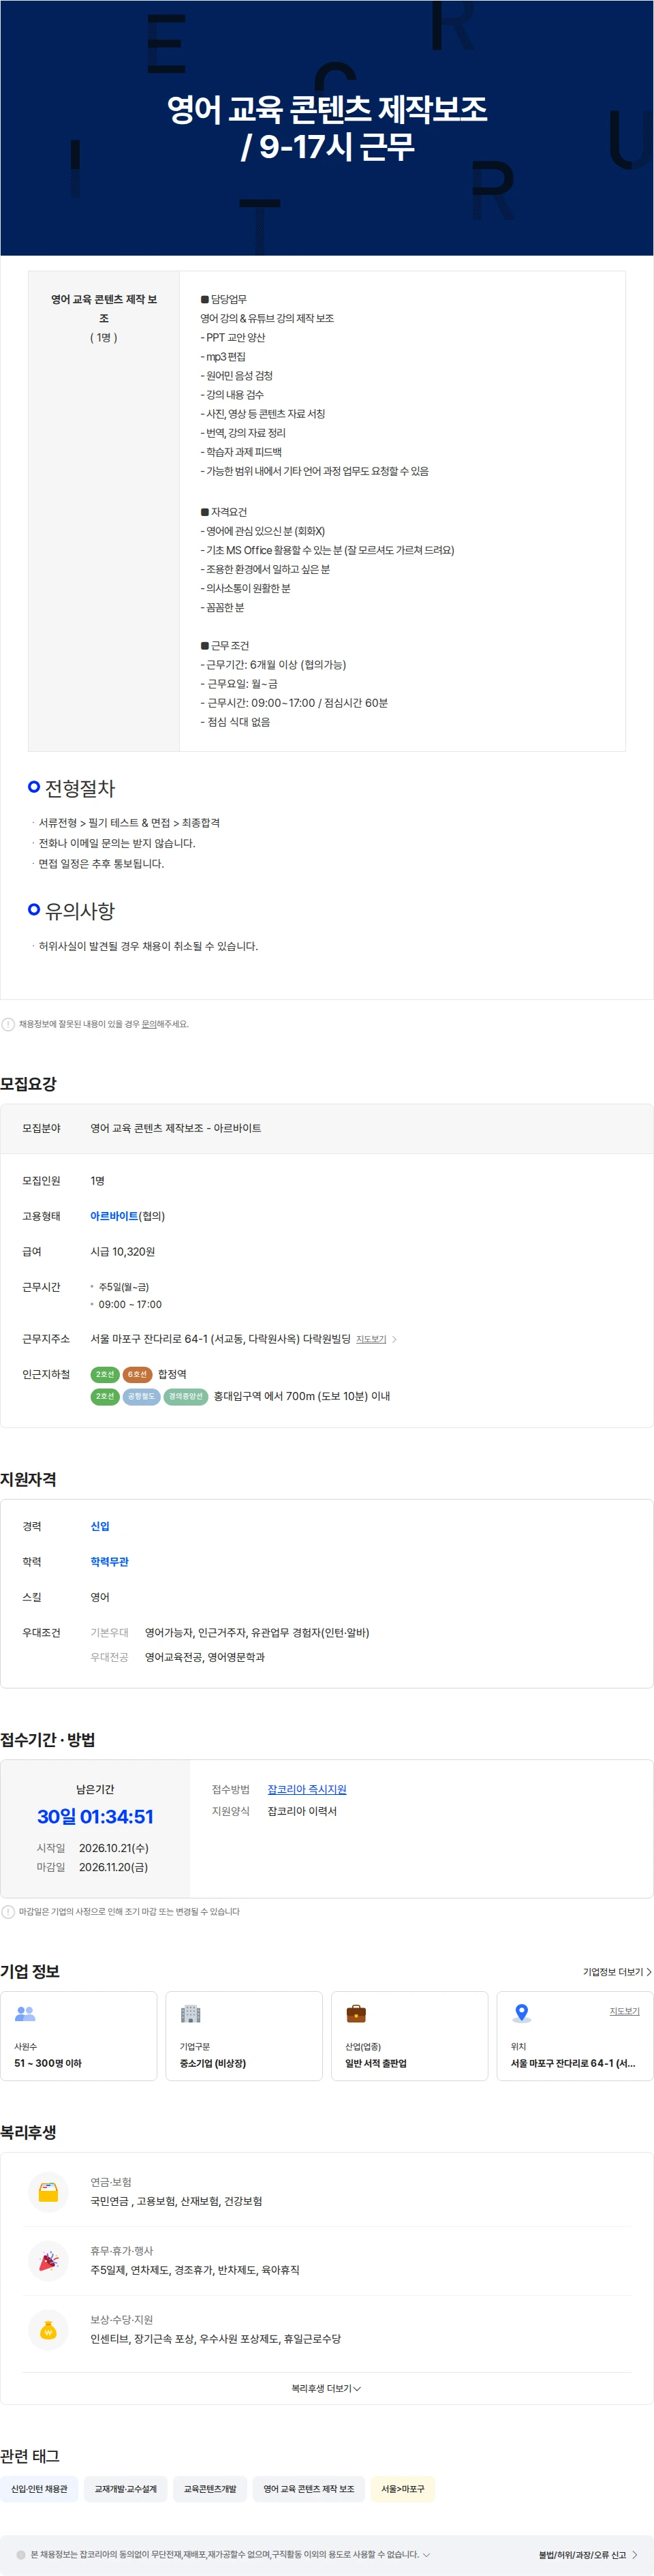Viewport: 654px width, 2576px height.
Task: Click the 경의중앙선 badge for 홍대입구역
Action: pos(186,1396)
